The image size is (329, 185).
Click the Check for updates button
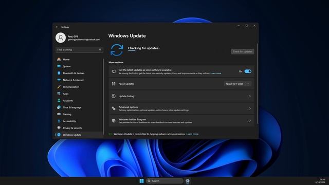point(243,51)
